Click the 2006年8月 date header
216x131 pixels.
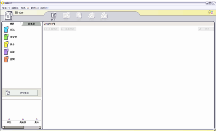click(x=49, y=24)
